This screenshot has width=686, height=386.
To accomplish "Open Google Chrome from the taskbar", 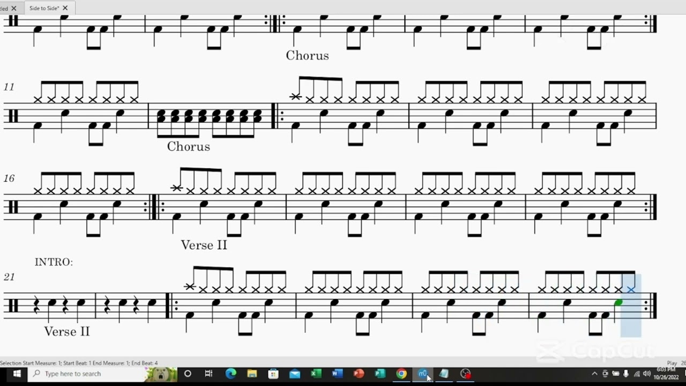I will click(401, 374).
